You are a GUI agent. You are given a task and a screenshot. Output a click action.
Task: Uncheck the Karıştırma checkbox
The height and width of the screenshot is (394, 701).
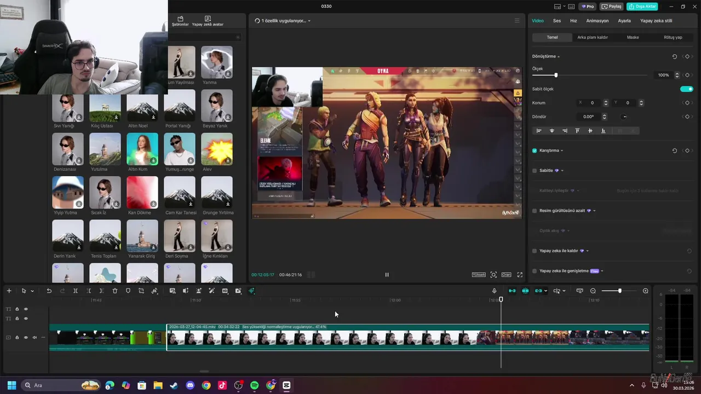pos(535,150)
